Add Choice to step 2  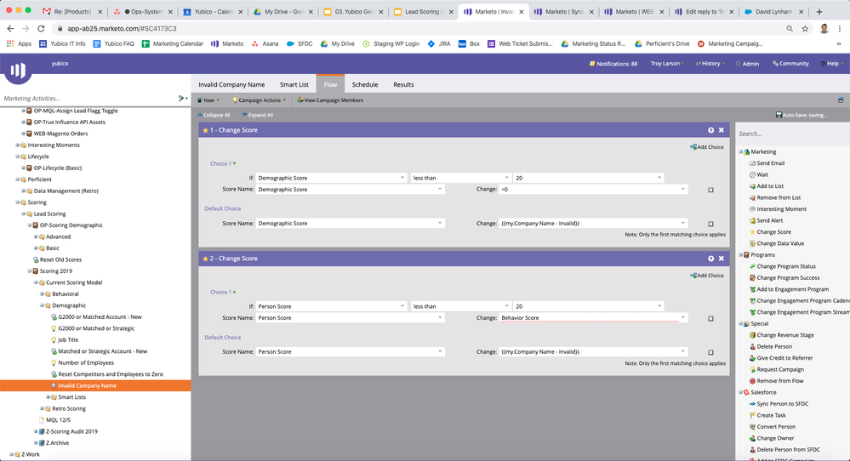[707, 276]
